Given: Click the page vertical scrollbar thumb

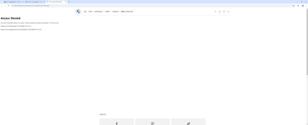Looking at the screenshot, I should pos(307,42).
